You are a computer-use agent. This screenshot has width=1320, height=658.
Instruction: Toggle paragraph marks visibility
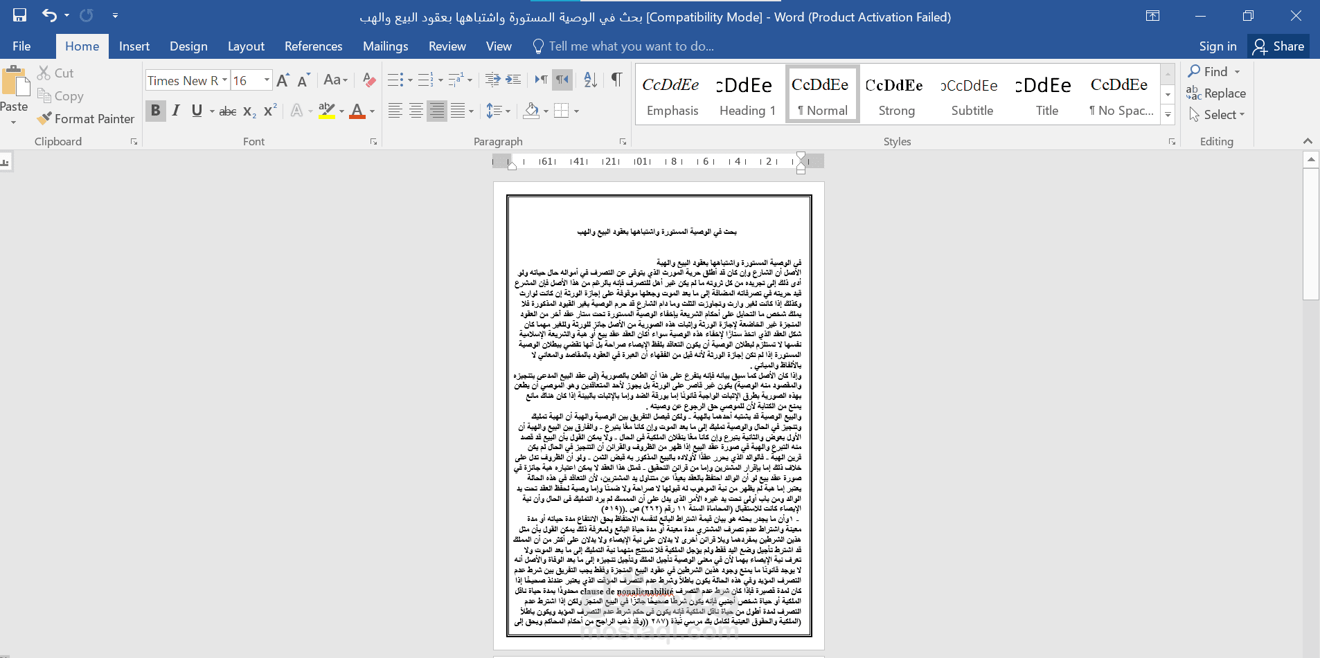coord(616,80)
